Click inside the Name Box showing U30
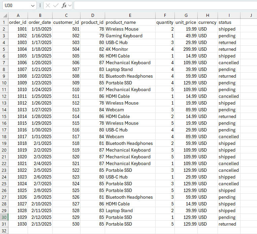 point(16,6)
